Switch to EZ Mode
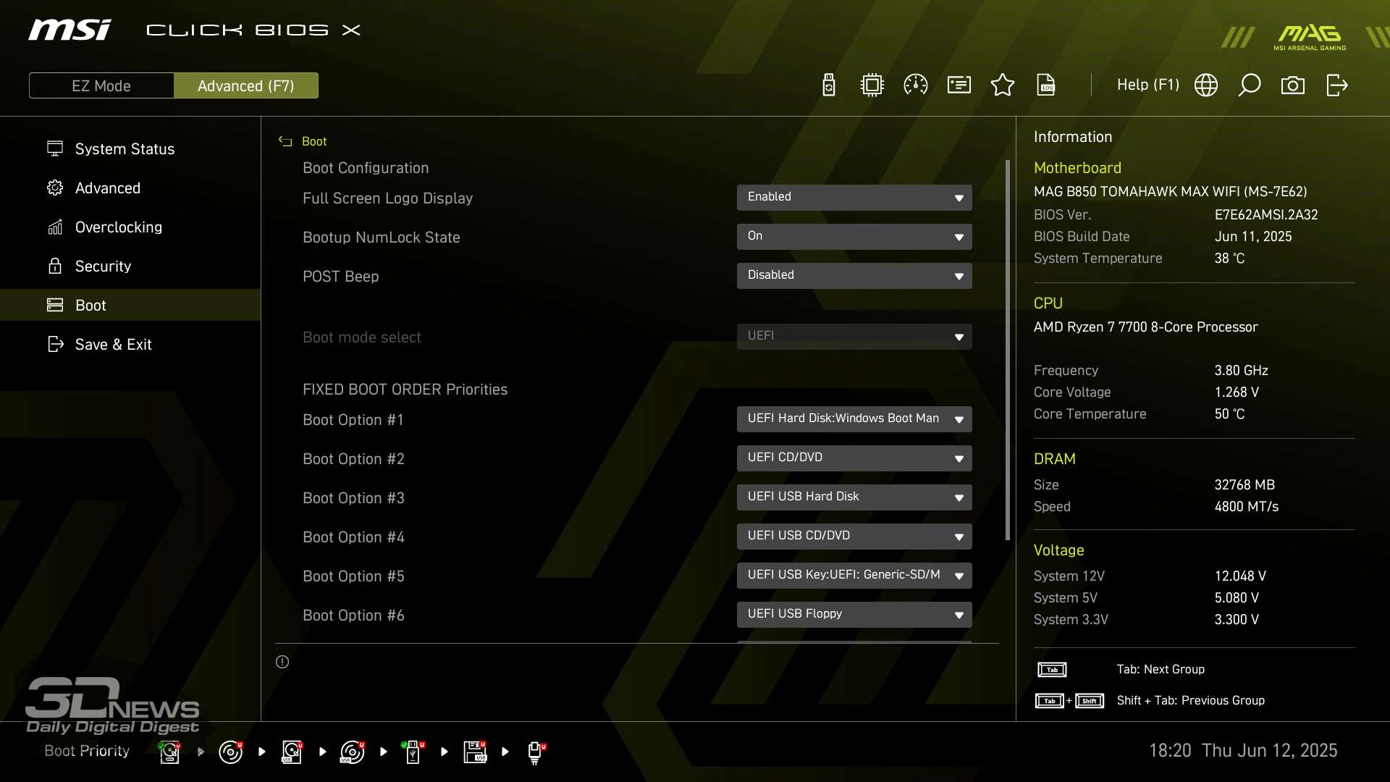Image resolution: width=1390 pixels, height=782 pixels. click(101, 85)
